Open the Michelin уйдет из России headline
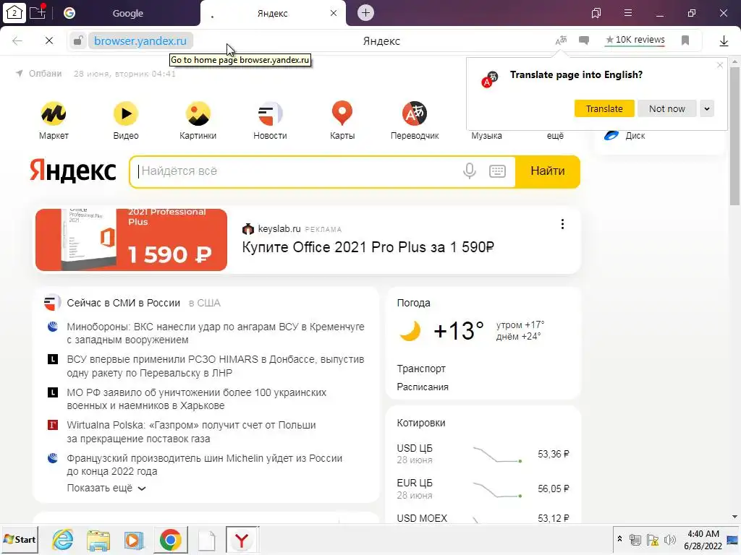741x555 pixels. (x=205, y=465)
